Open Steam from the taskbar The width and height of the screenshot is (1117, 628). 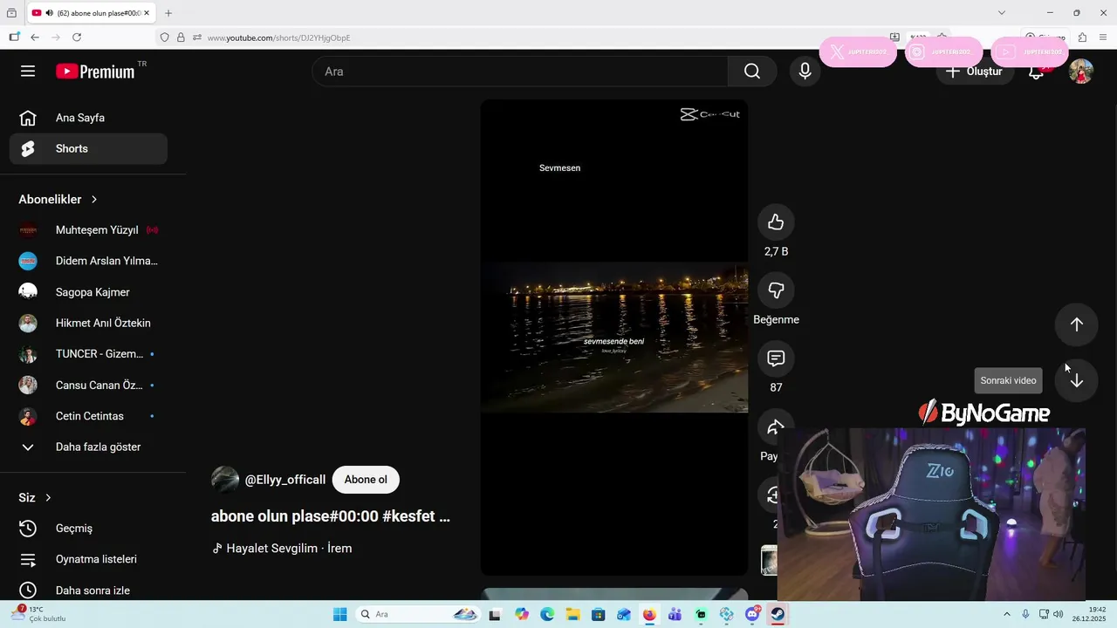point(778,614)
